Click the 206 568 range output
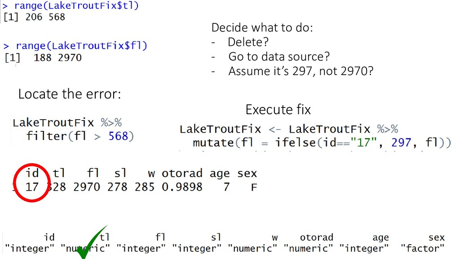The height and width of the screenshot is (259, 460). click(x=45, y=17)
